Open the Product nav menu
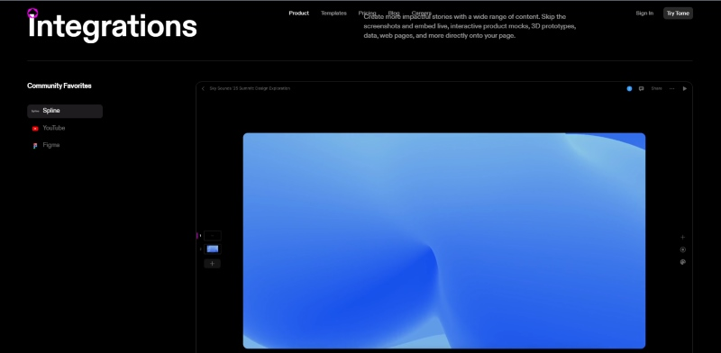 click(299, 14)
